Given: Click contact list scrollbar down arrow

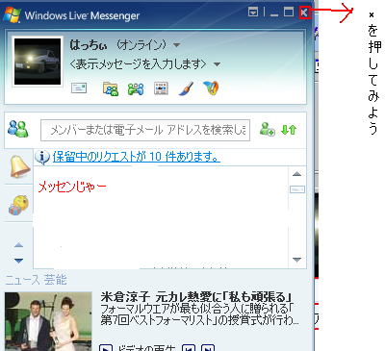Looking at the screenshot, I should tap(297, 260).
